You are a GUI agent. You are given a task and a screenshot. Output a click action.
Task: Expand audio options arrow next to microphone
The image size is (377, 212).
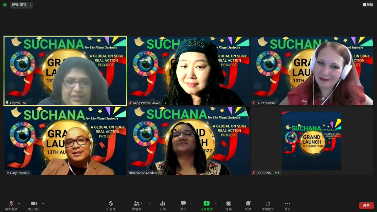tap(19, 204)
